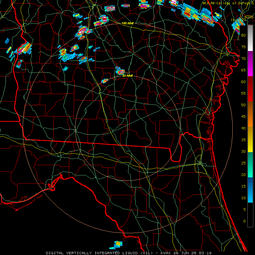Click the scale value 70
This screenshot has width=255, height=255.
click(243, 59)
